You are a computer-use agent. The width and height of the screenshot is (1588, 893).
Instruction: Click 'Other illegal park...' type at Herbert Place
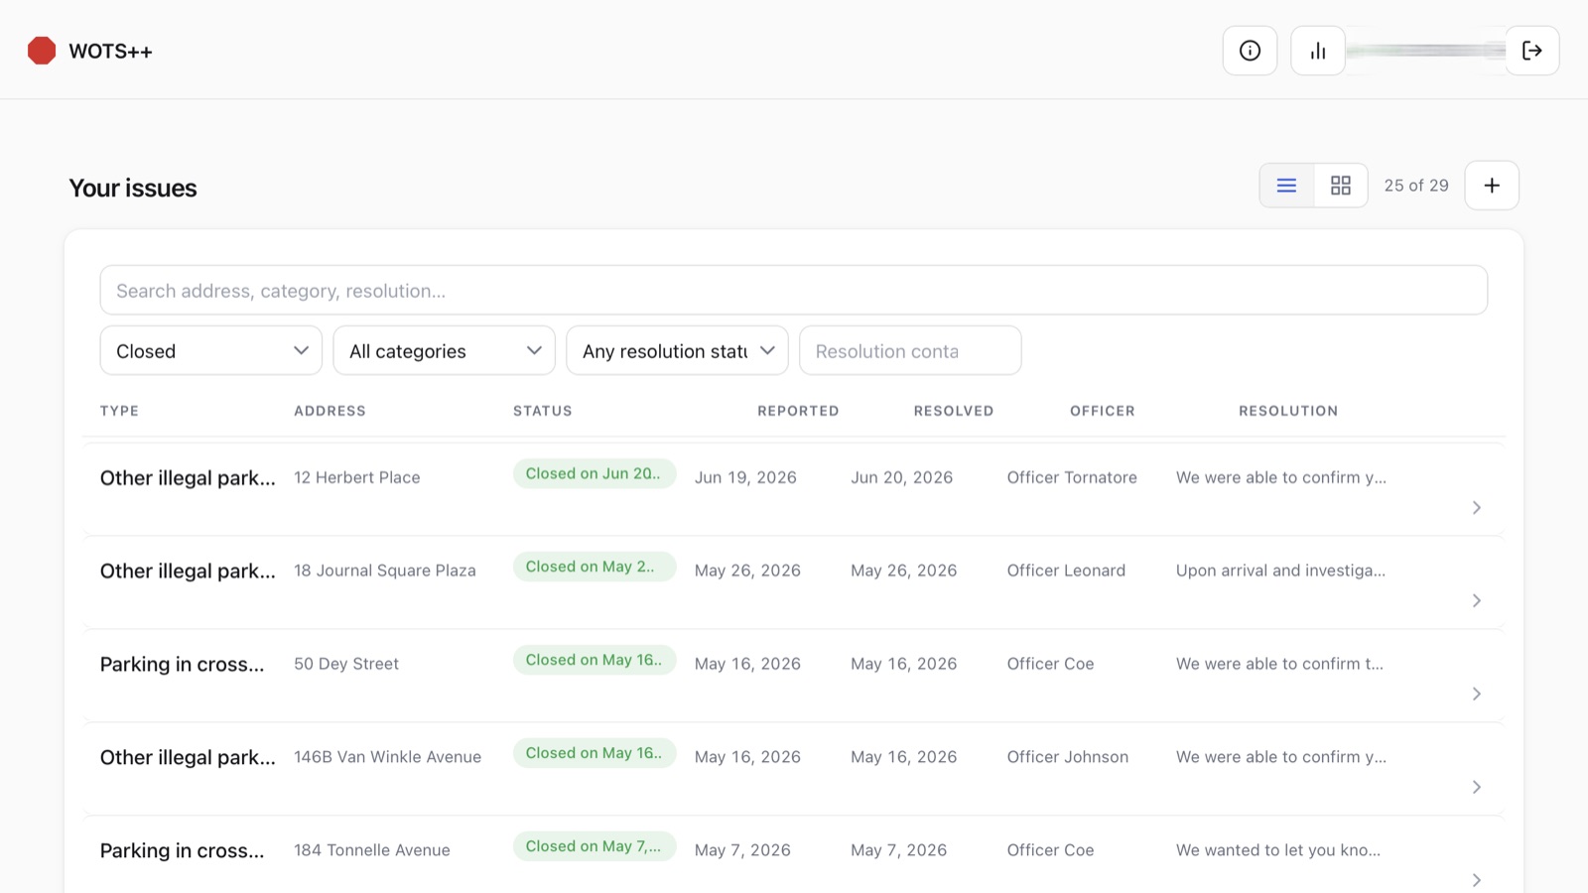click(x=188, y=478)
